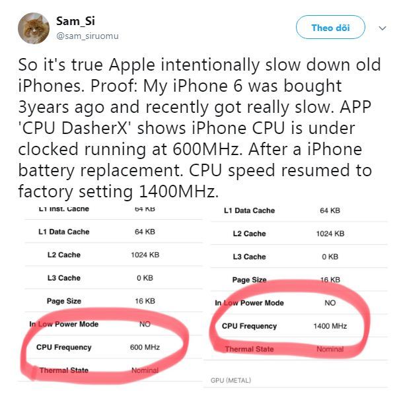Click L2 Cache 1024 KB in right screenshot
Screen dimensions: 399x396
284,234
